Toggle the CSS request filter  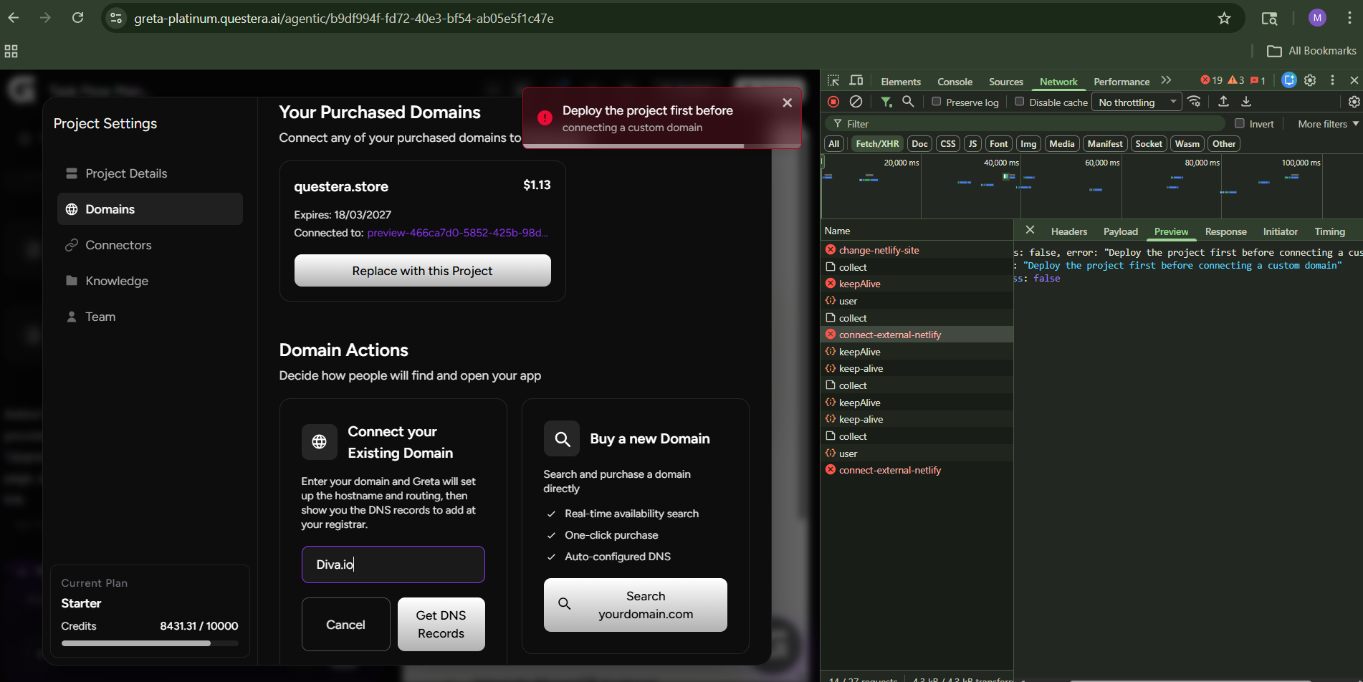point(947,144)
